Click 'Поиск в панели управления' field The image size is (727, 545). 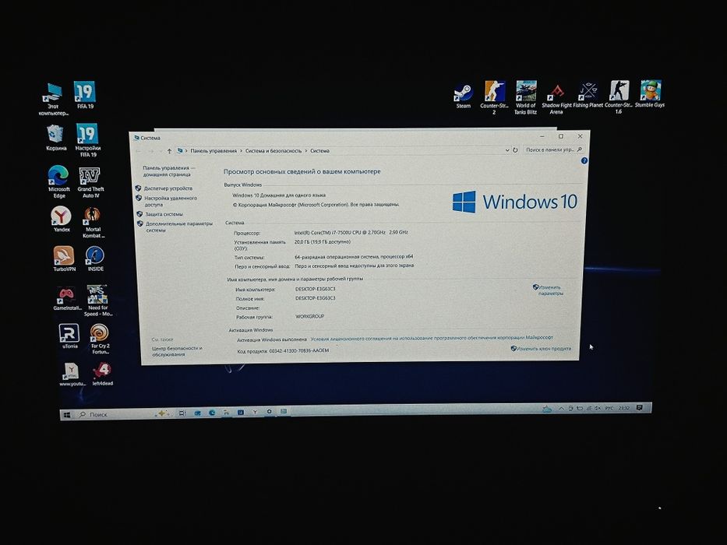(x=553, y=149)
